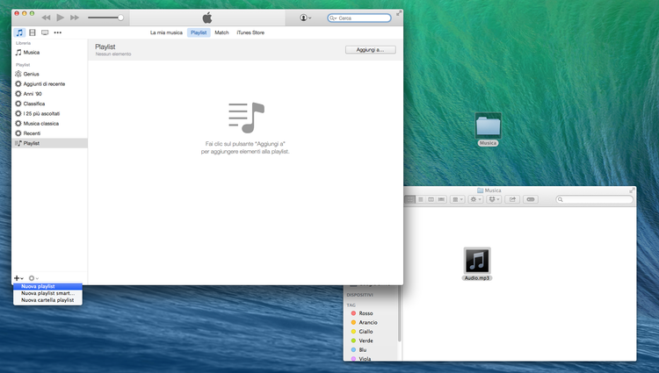Select the Genius playlist in sidebar

(31, 74)
